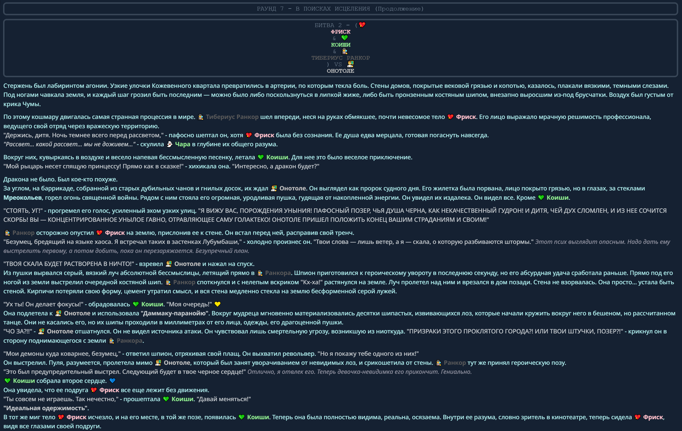Click green heart after 'прошептала'
Screen dimensions: 682x431
(166, 399)
